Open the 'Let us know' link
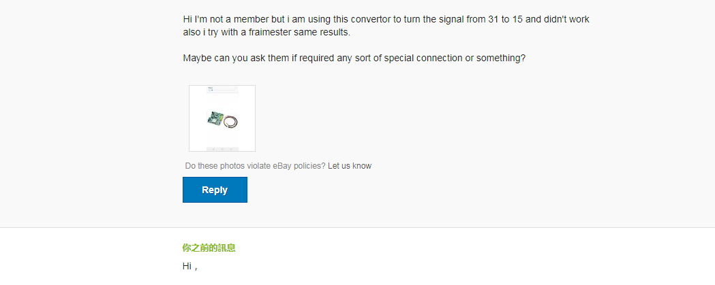715x285 pixels. click(x=349, y=166)
